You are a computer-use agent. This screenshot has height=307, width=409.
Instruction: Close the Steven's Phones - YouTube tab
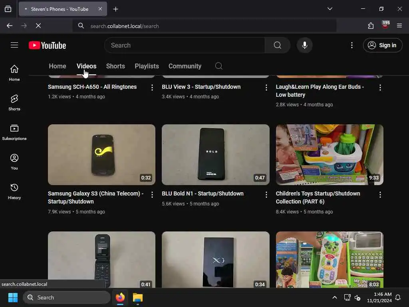click(x=100, y=9)
